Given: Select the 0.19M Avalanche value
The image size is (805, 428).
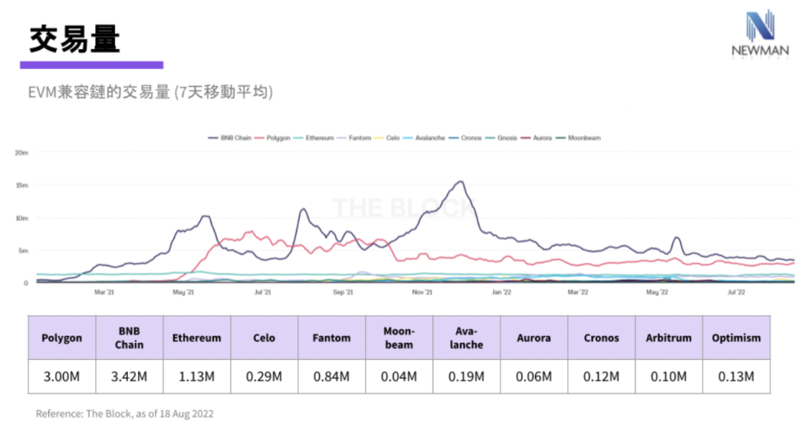Looking at the screenshot, I should coord(466,376).
